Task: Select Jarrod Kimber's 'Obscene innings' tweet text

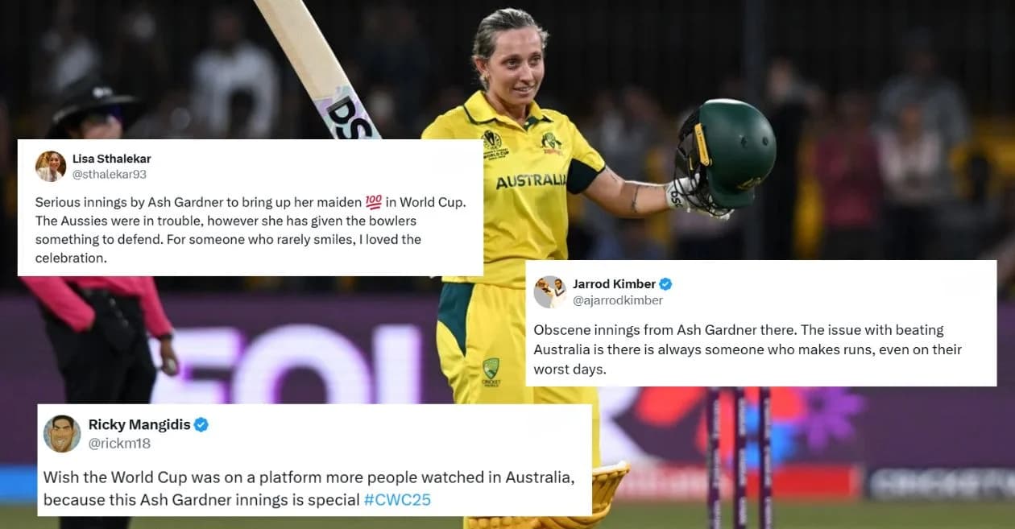Action: coord(748,349)
